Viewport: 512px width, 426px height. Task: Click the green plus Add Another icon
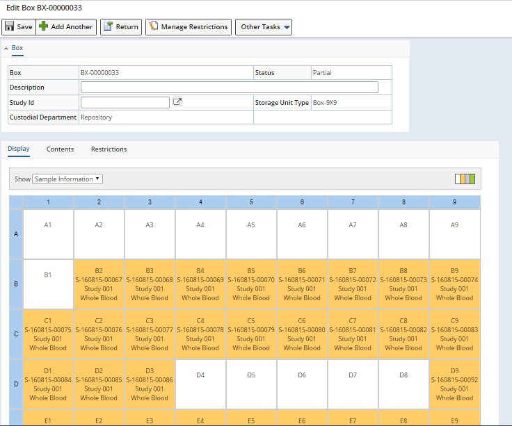(x=43, y=26)
